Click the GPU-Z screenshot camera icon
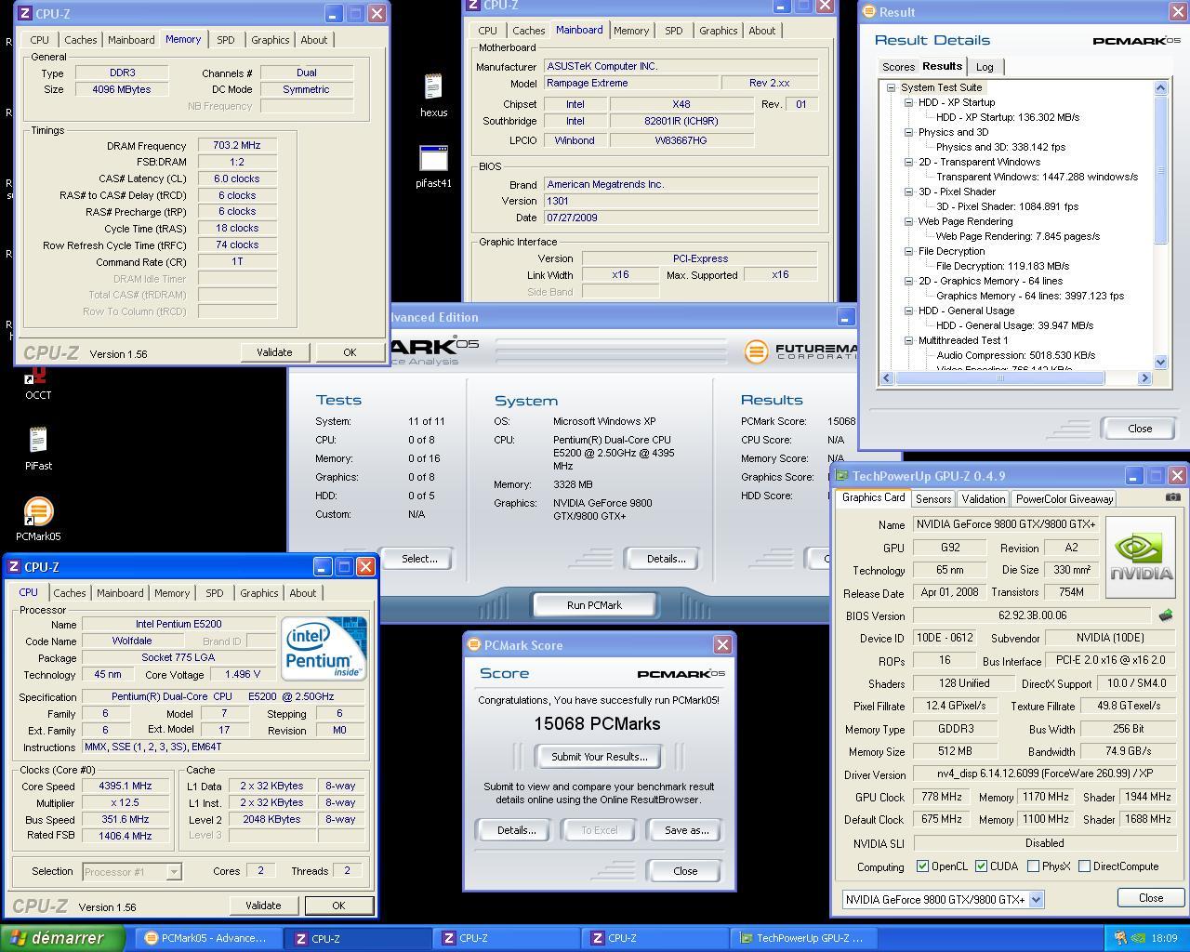This screenshot has width=1190, height=952. (1173, 497)
